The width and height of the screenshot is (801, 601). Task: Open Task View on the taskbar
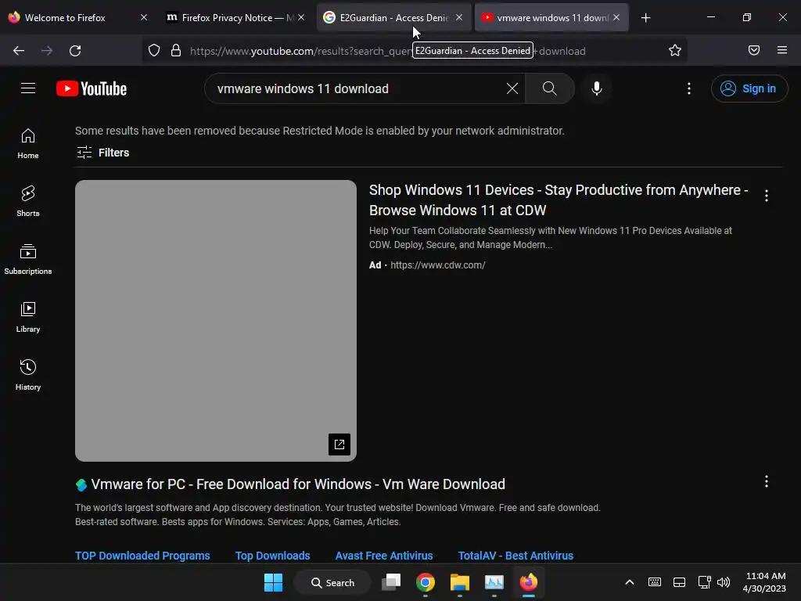392,582
